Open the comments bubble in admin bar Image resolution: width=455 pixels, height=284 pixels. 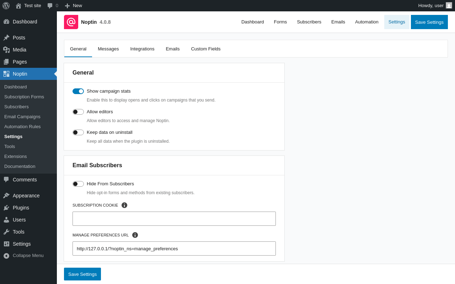tap(53, 6)
